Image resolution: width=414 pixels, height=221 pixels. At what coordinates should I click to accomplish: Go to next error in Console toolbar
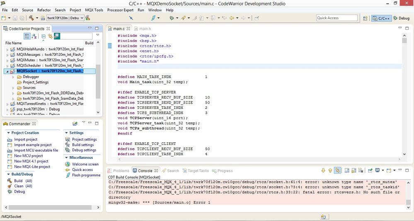(323, 171)
